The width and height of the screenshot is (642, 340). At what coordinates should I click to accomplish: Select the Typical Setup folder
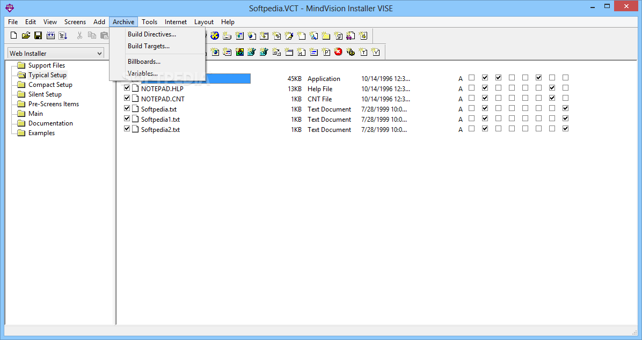[47, 75]
